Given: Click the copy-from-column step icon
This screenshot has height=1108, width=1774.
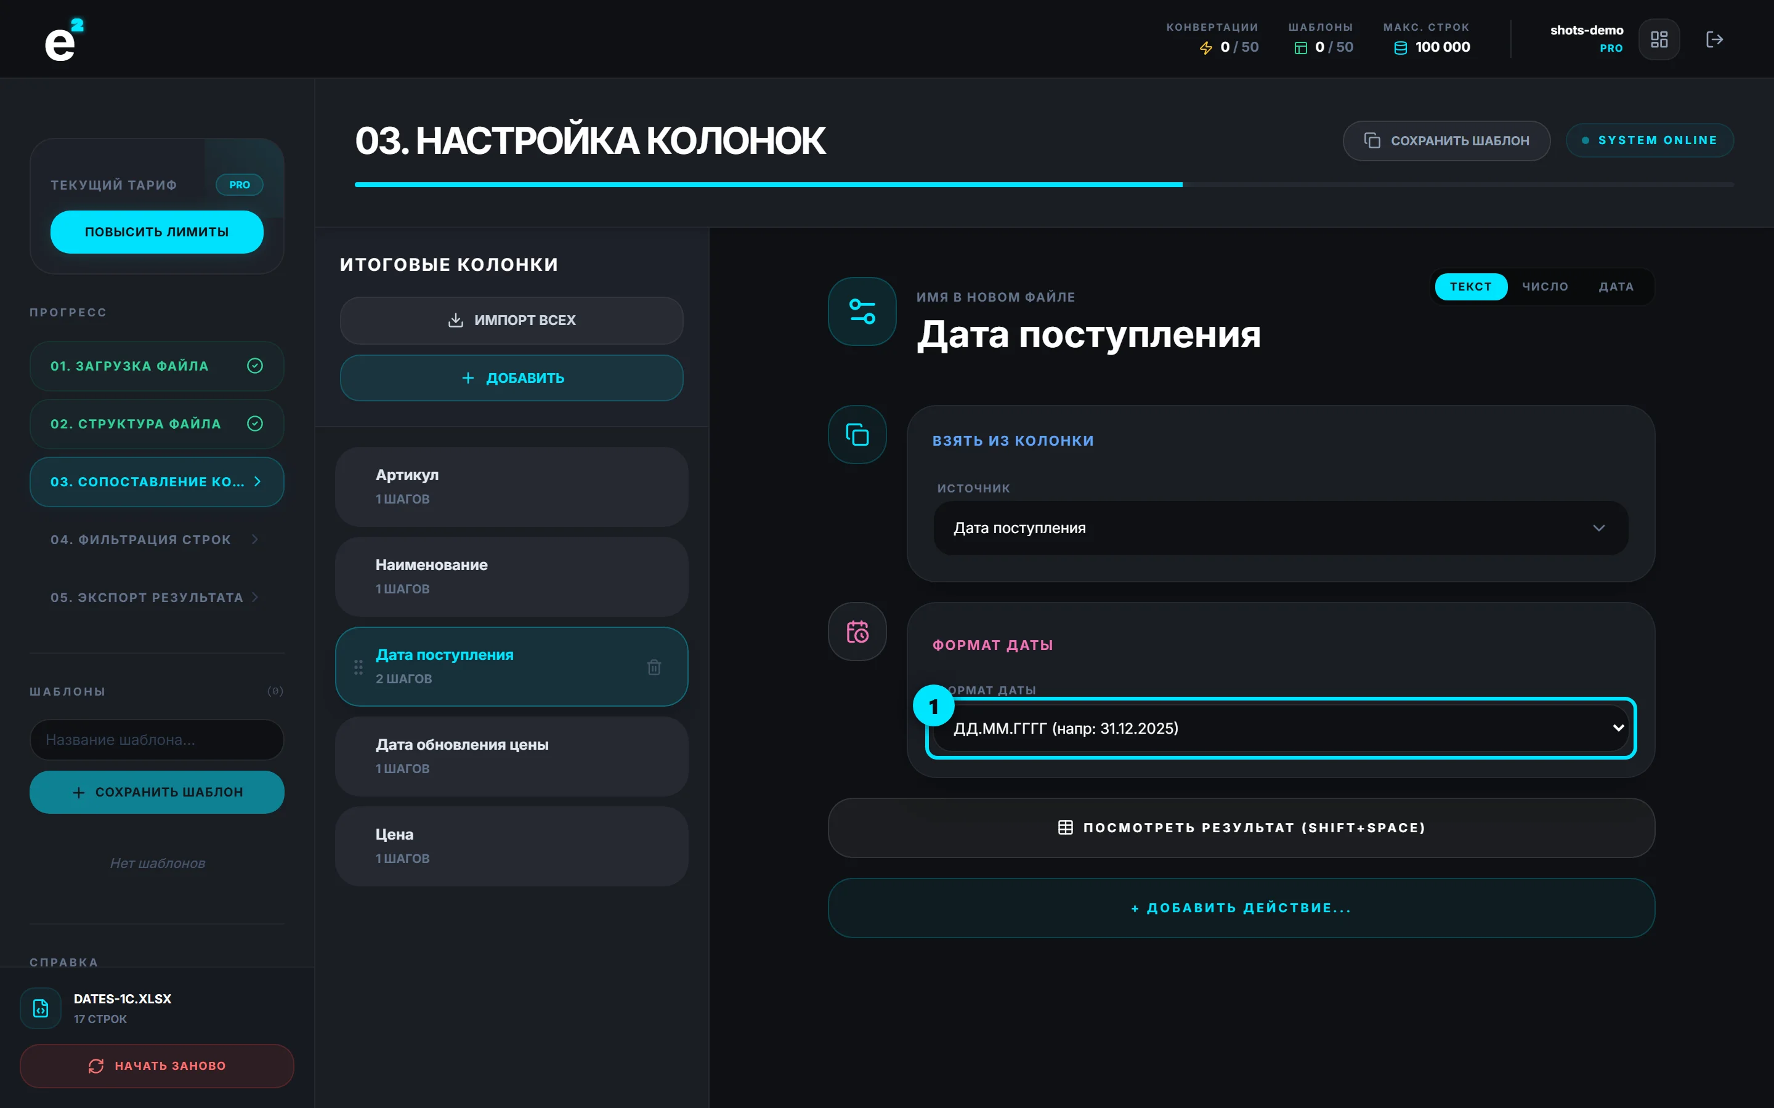Looking at the screenshot, I should coord(857,435).
